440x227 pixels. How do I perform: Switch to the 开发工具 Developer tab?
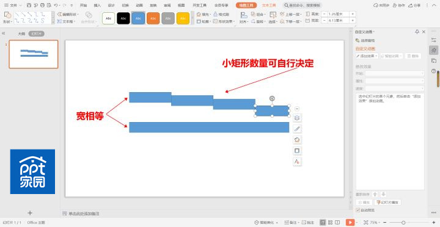pos(199,5)
